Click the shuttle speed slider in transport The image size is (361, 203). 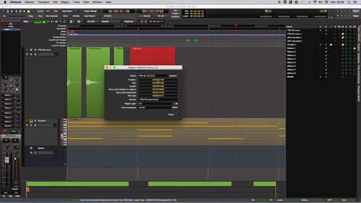16,16
